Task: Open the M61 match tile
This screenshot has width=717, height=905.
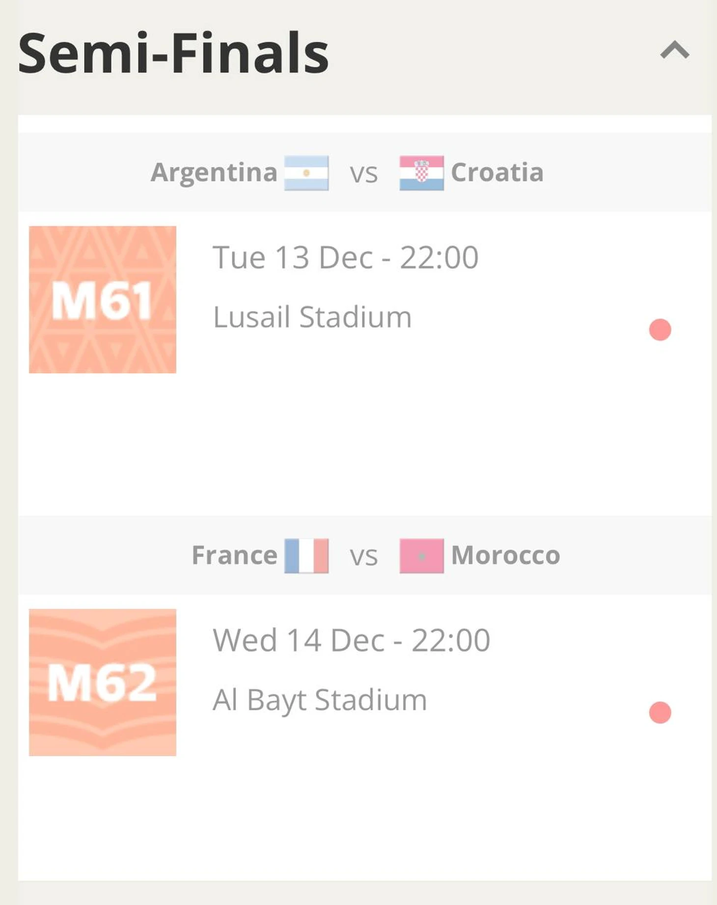Action: 103,300
